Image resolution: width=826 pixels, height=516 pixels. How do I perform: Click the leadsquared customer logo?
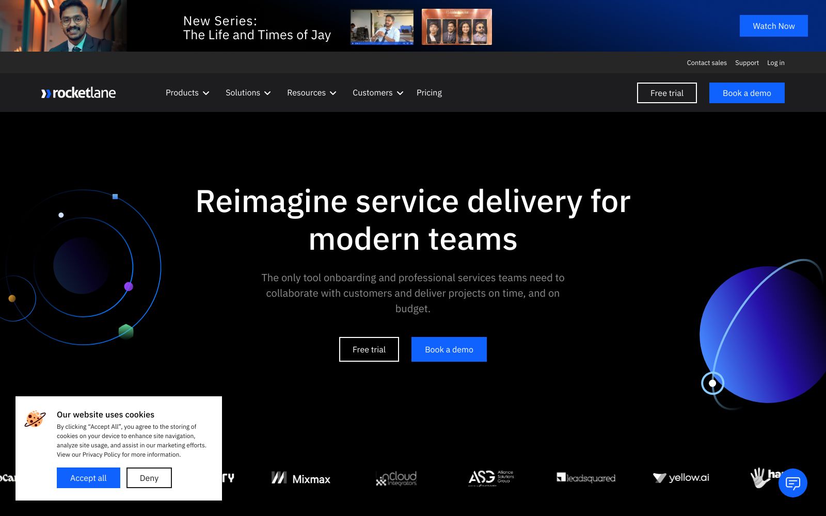coord(586,478)
